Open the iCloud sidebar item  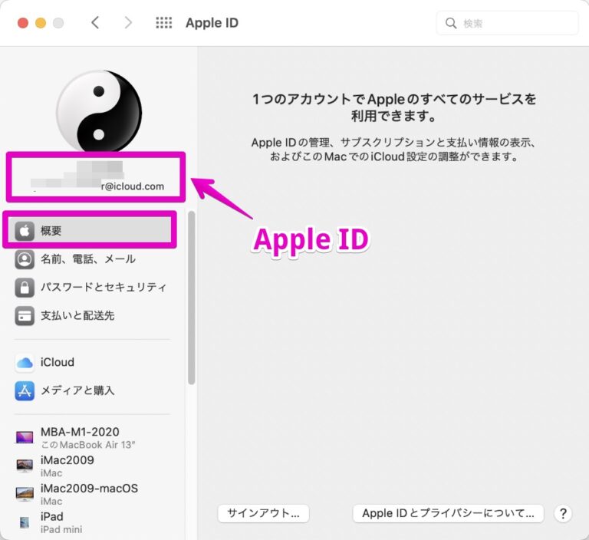(57, 362)
